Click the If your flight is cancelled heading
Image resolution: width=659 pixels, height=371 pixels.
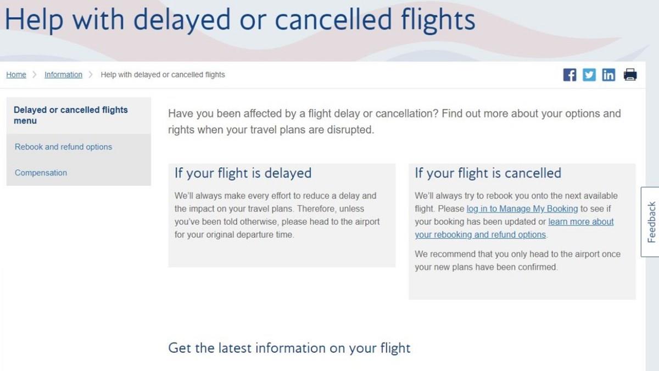[488, 173]
